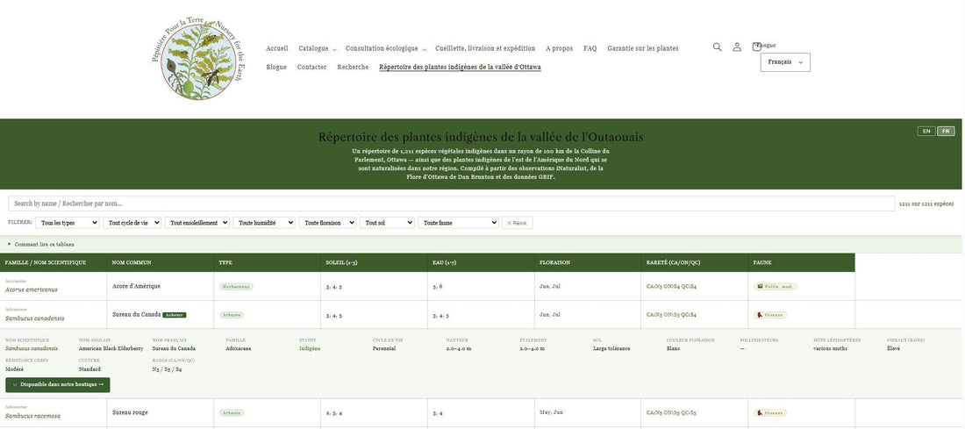Click the 'Large tolérance' soil value
Viewport: 965px width, 429px height.
pyautogui.click(x=611, y=348)
